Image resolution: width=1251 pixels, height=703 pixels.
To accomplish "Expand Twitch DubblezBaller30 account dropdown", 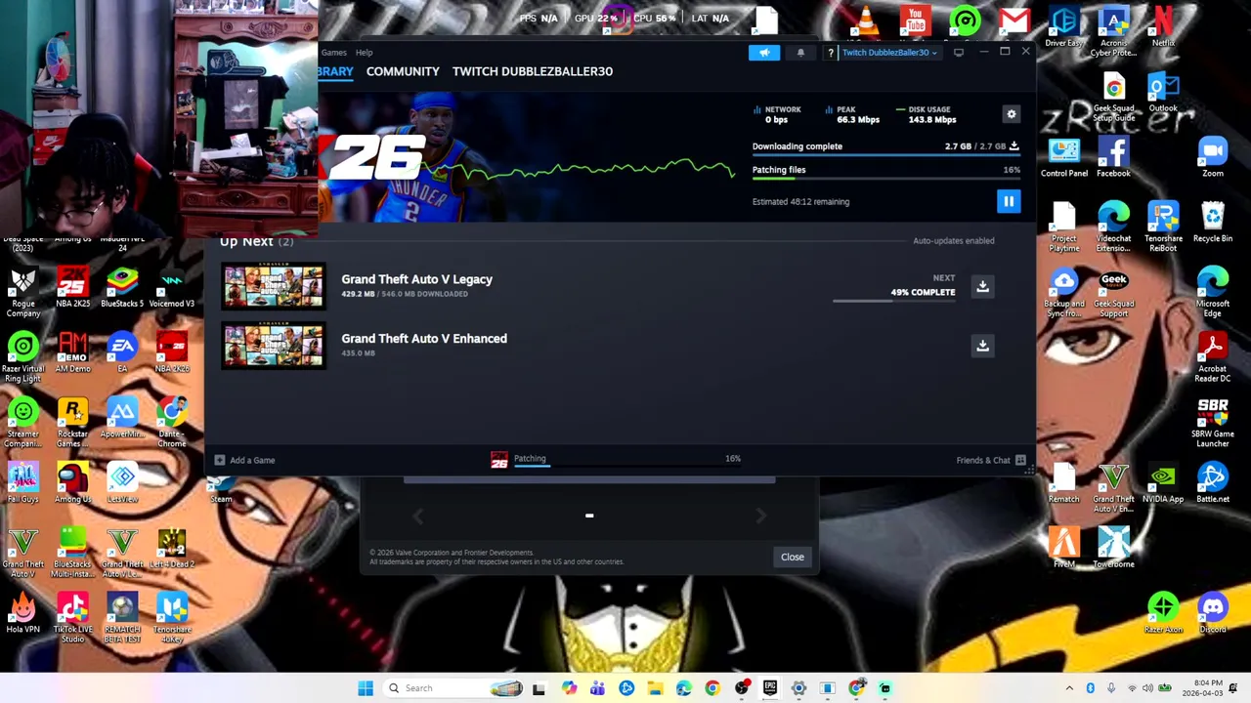I will pos(889,53).
